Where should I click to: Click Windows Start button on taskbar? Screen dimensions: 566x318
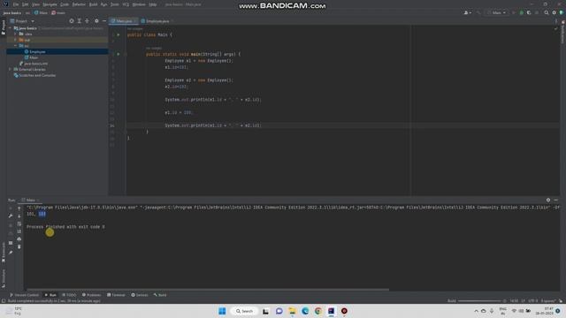click(222, 311)
